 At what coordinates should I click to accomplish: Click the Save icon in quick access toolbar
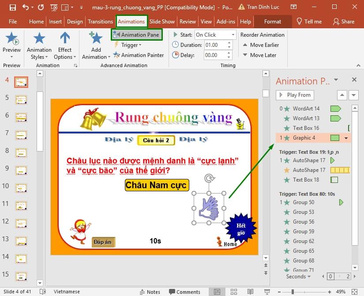12,7
